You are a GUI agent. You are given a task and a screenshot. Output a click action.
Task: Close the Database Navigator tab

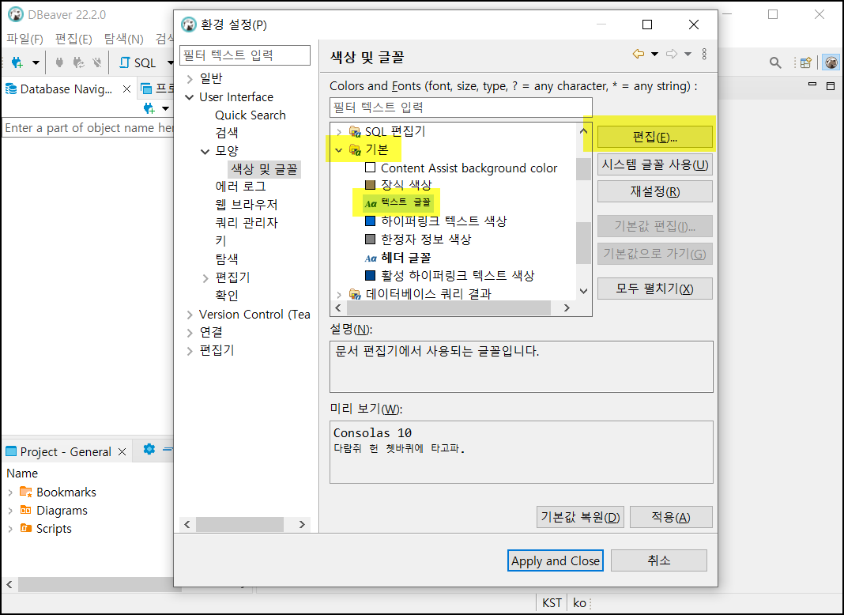[x=126, y=89]
